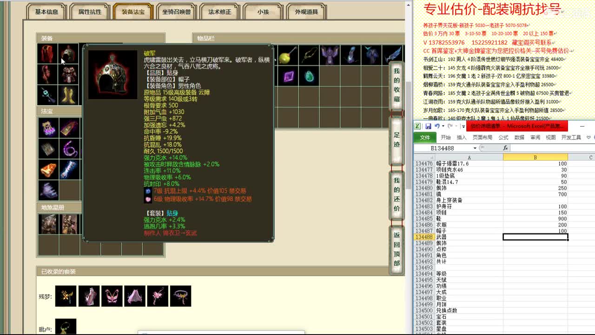
Task: Select the orange gold-ingot talisman icon
Action: pyautogui.click(x=48, y=170)
